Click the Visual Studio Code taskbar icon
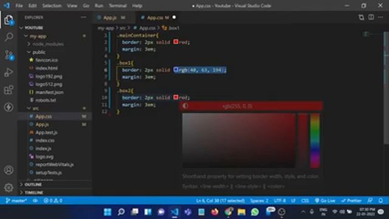This screenshot has width=389, height=219. point(174,212)
